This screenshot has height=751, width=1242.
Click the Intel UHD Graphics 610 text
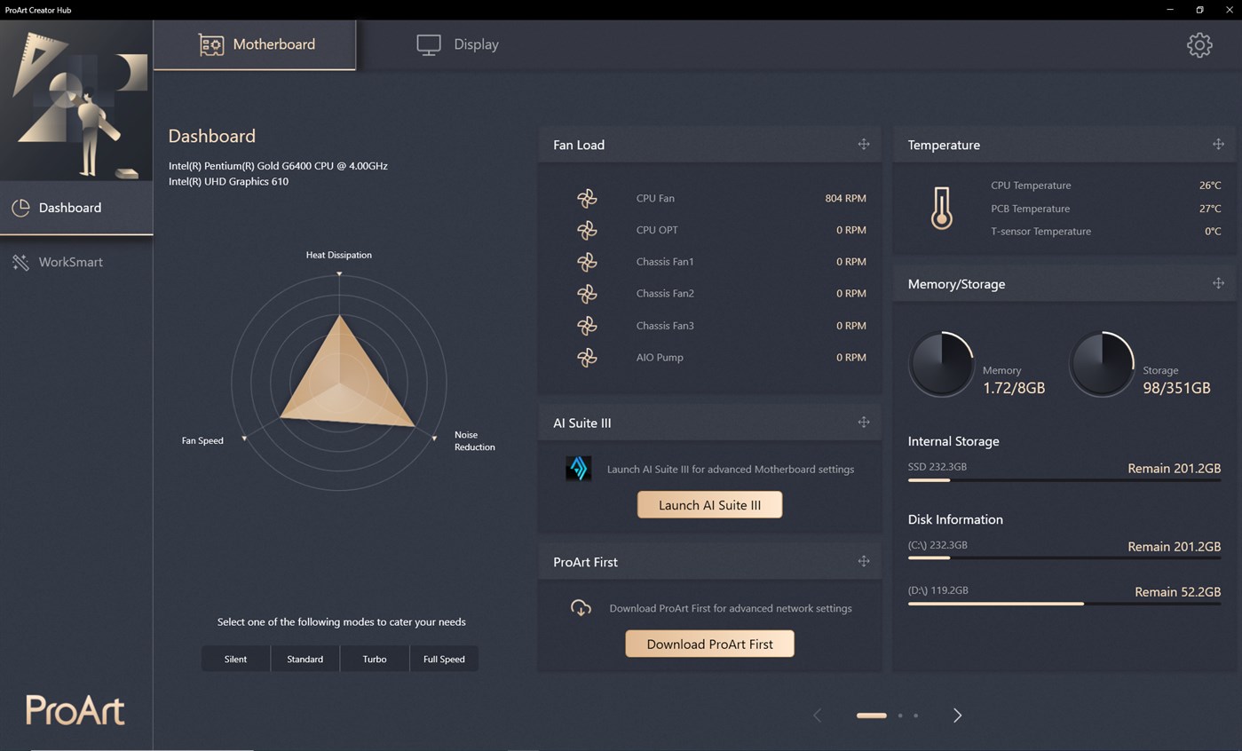coord(228,181)
